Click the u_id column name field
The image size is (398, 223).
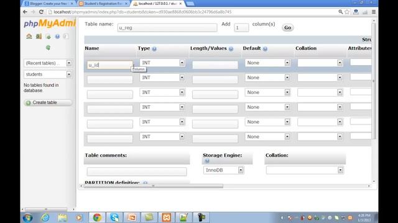click(110, 65)
